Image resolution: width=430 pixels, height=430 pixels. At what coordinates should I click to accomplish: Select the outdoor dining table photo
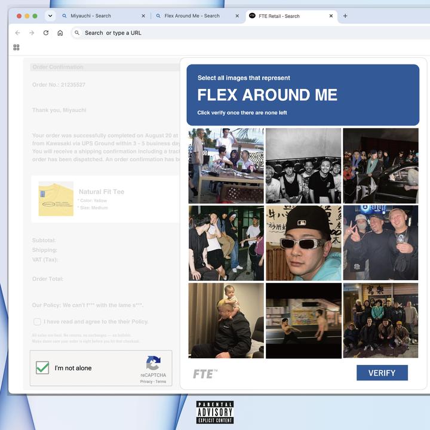[226, 166]
